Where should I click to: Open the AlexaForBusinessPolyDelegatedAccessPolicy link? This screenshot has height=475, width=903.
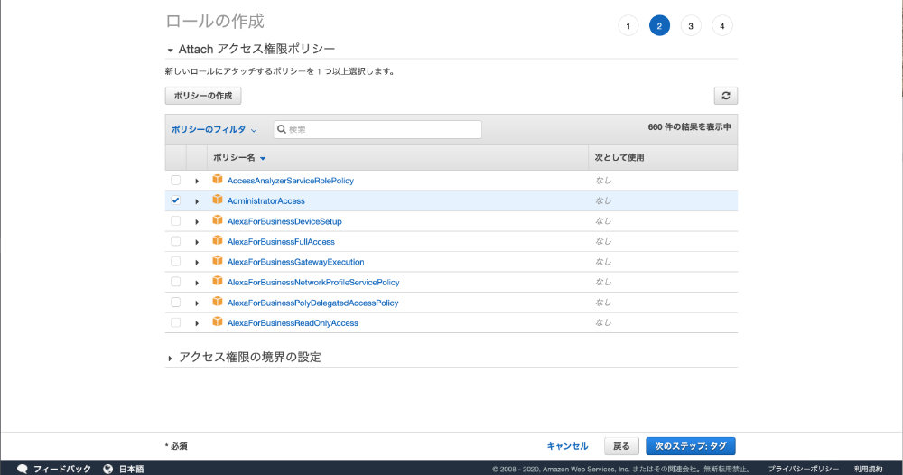click(x=312, y=303)
